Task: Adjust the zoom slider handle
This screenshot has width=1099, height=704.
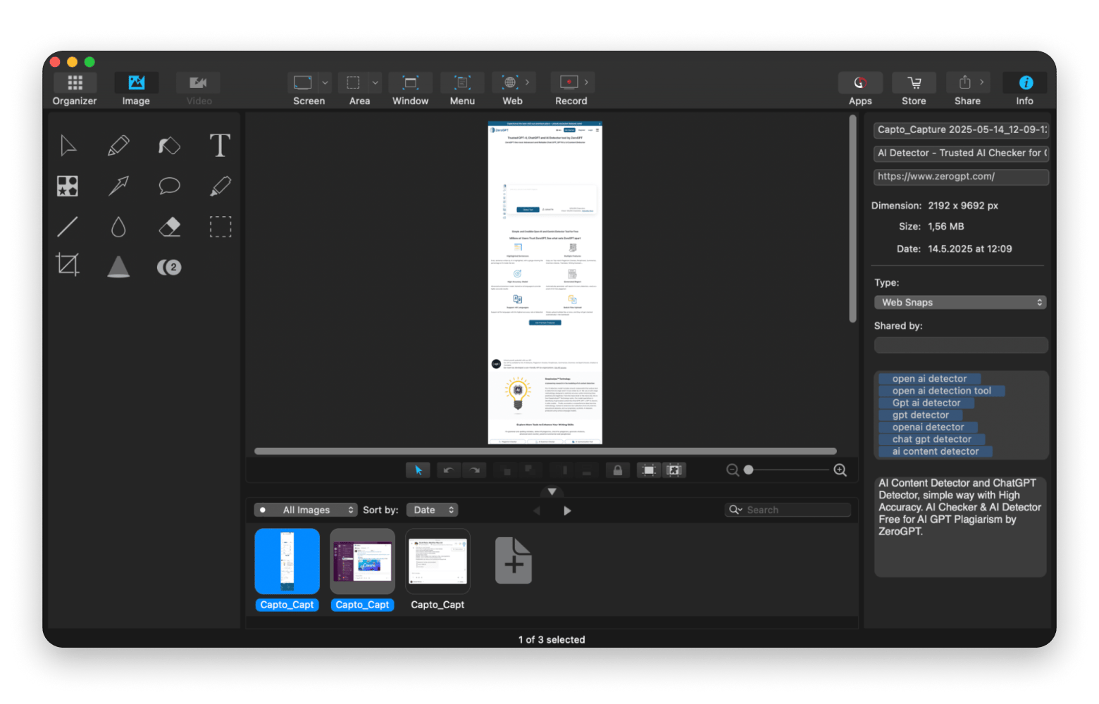Action: tap(749, 470)
